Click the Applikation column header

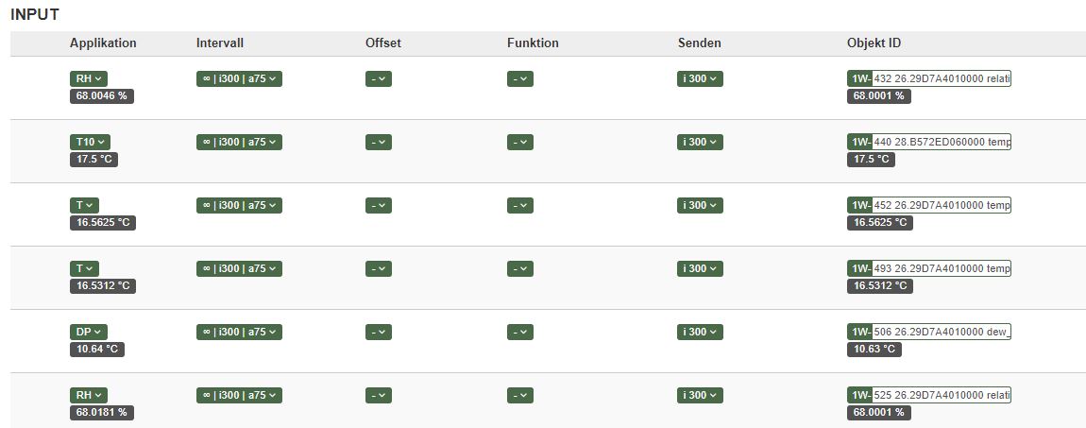(103, 43)
